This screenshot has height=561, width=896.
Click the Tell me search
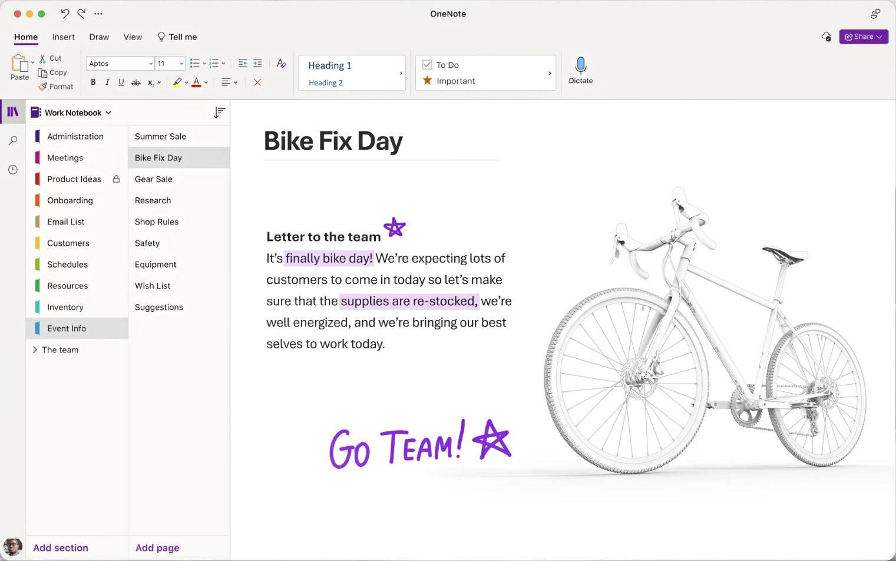177,37
